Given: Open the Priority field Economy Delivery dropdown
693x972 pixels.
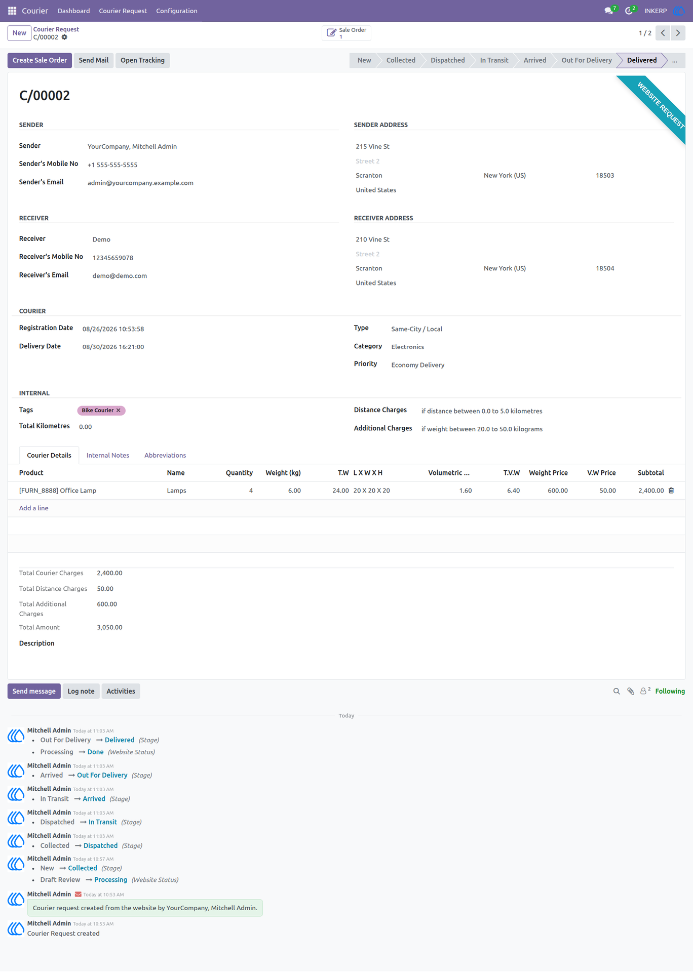Looking at the screenshot, I should (x=532, y=365).
